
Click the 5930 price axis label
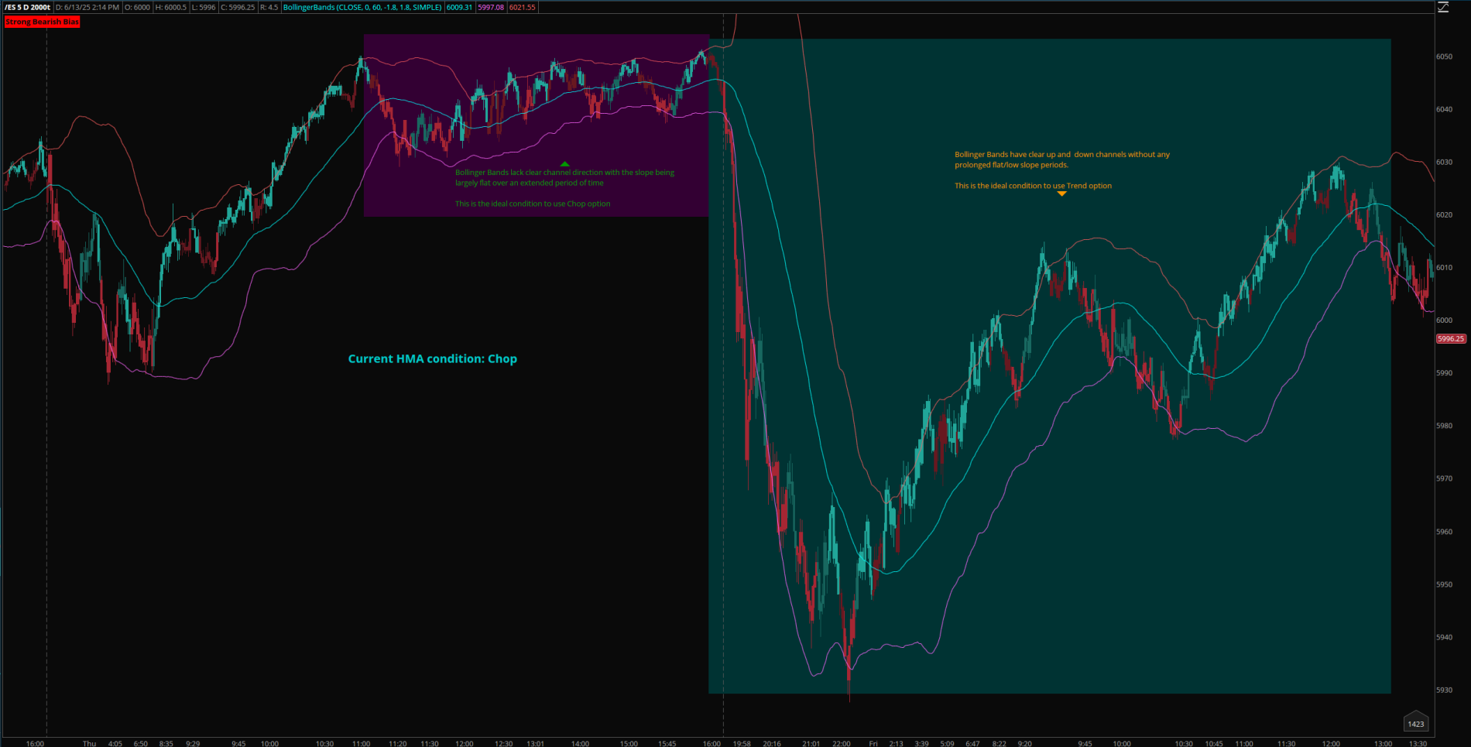[x=1444, y=690]
